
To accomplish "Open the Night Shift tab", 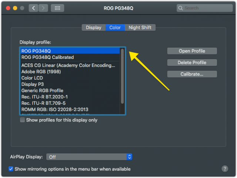I will click(x=140, y=27).
